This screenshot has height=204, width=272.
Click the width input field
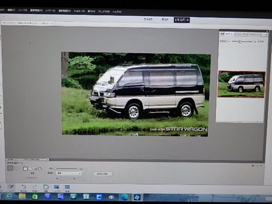(64, 178)
